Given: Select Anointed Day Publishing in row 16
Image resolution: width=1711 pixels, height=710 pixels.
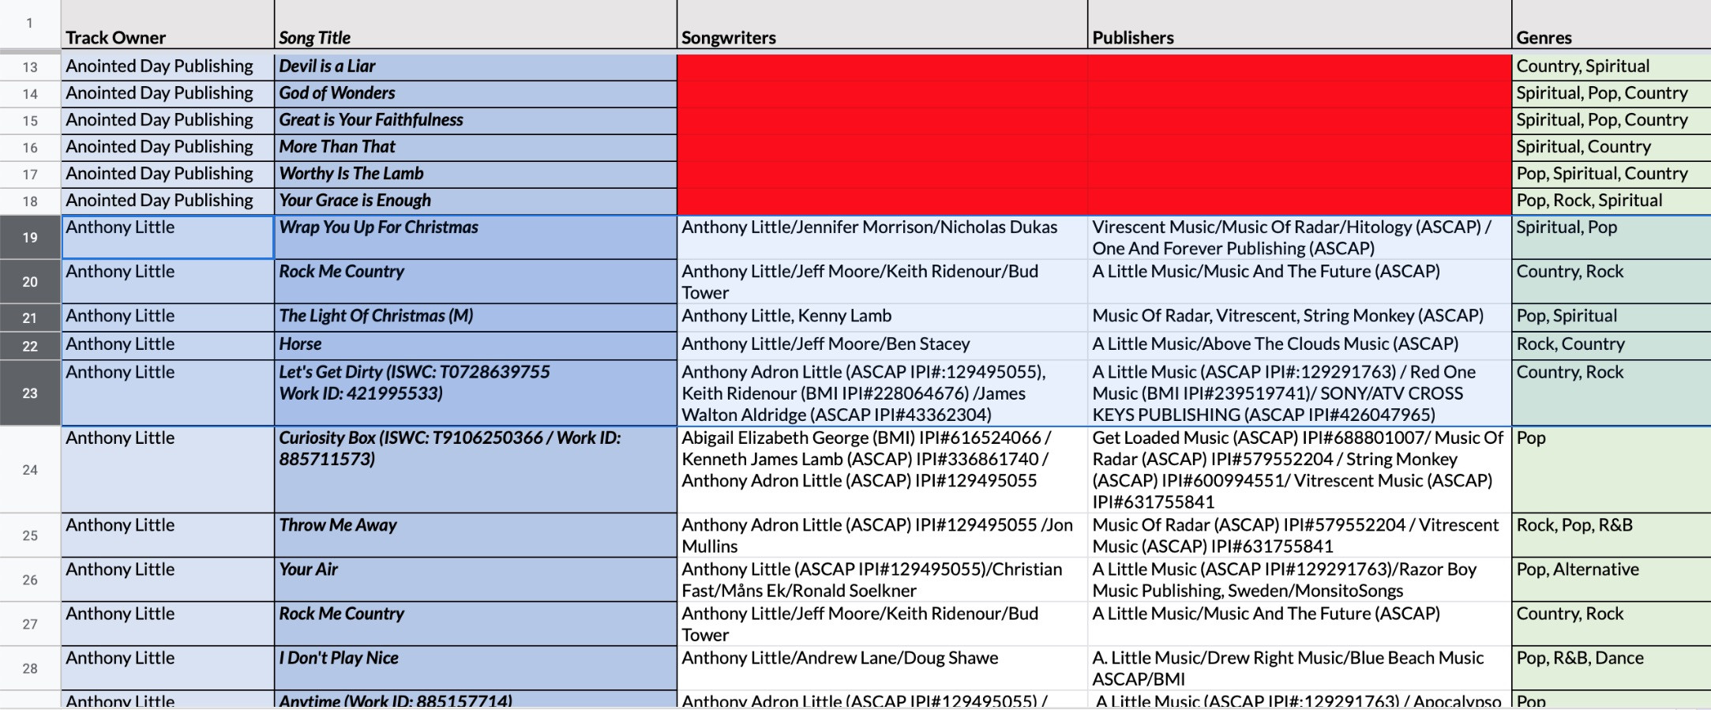Looking at the screenshot, I should point(167,148).
